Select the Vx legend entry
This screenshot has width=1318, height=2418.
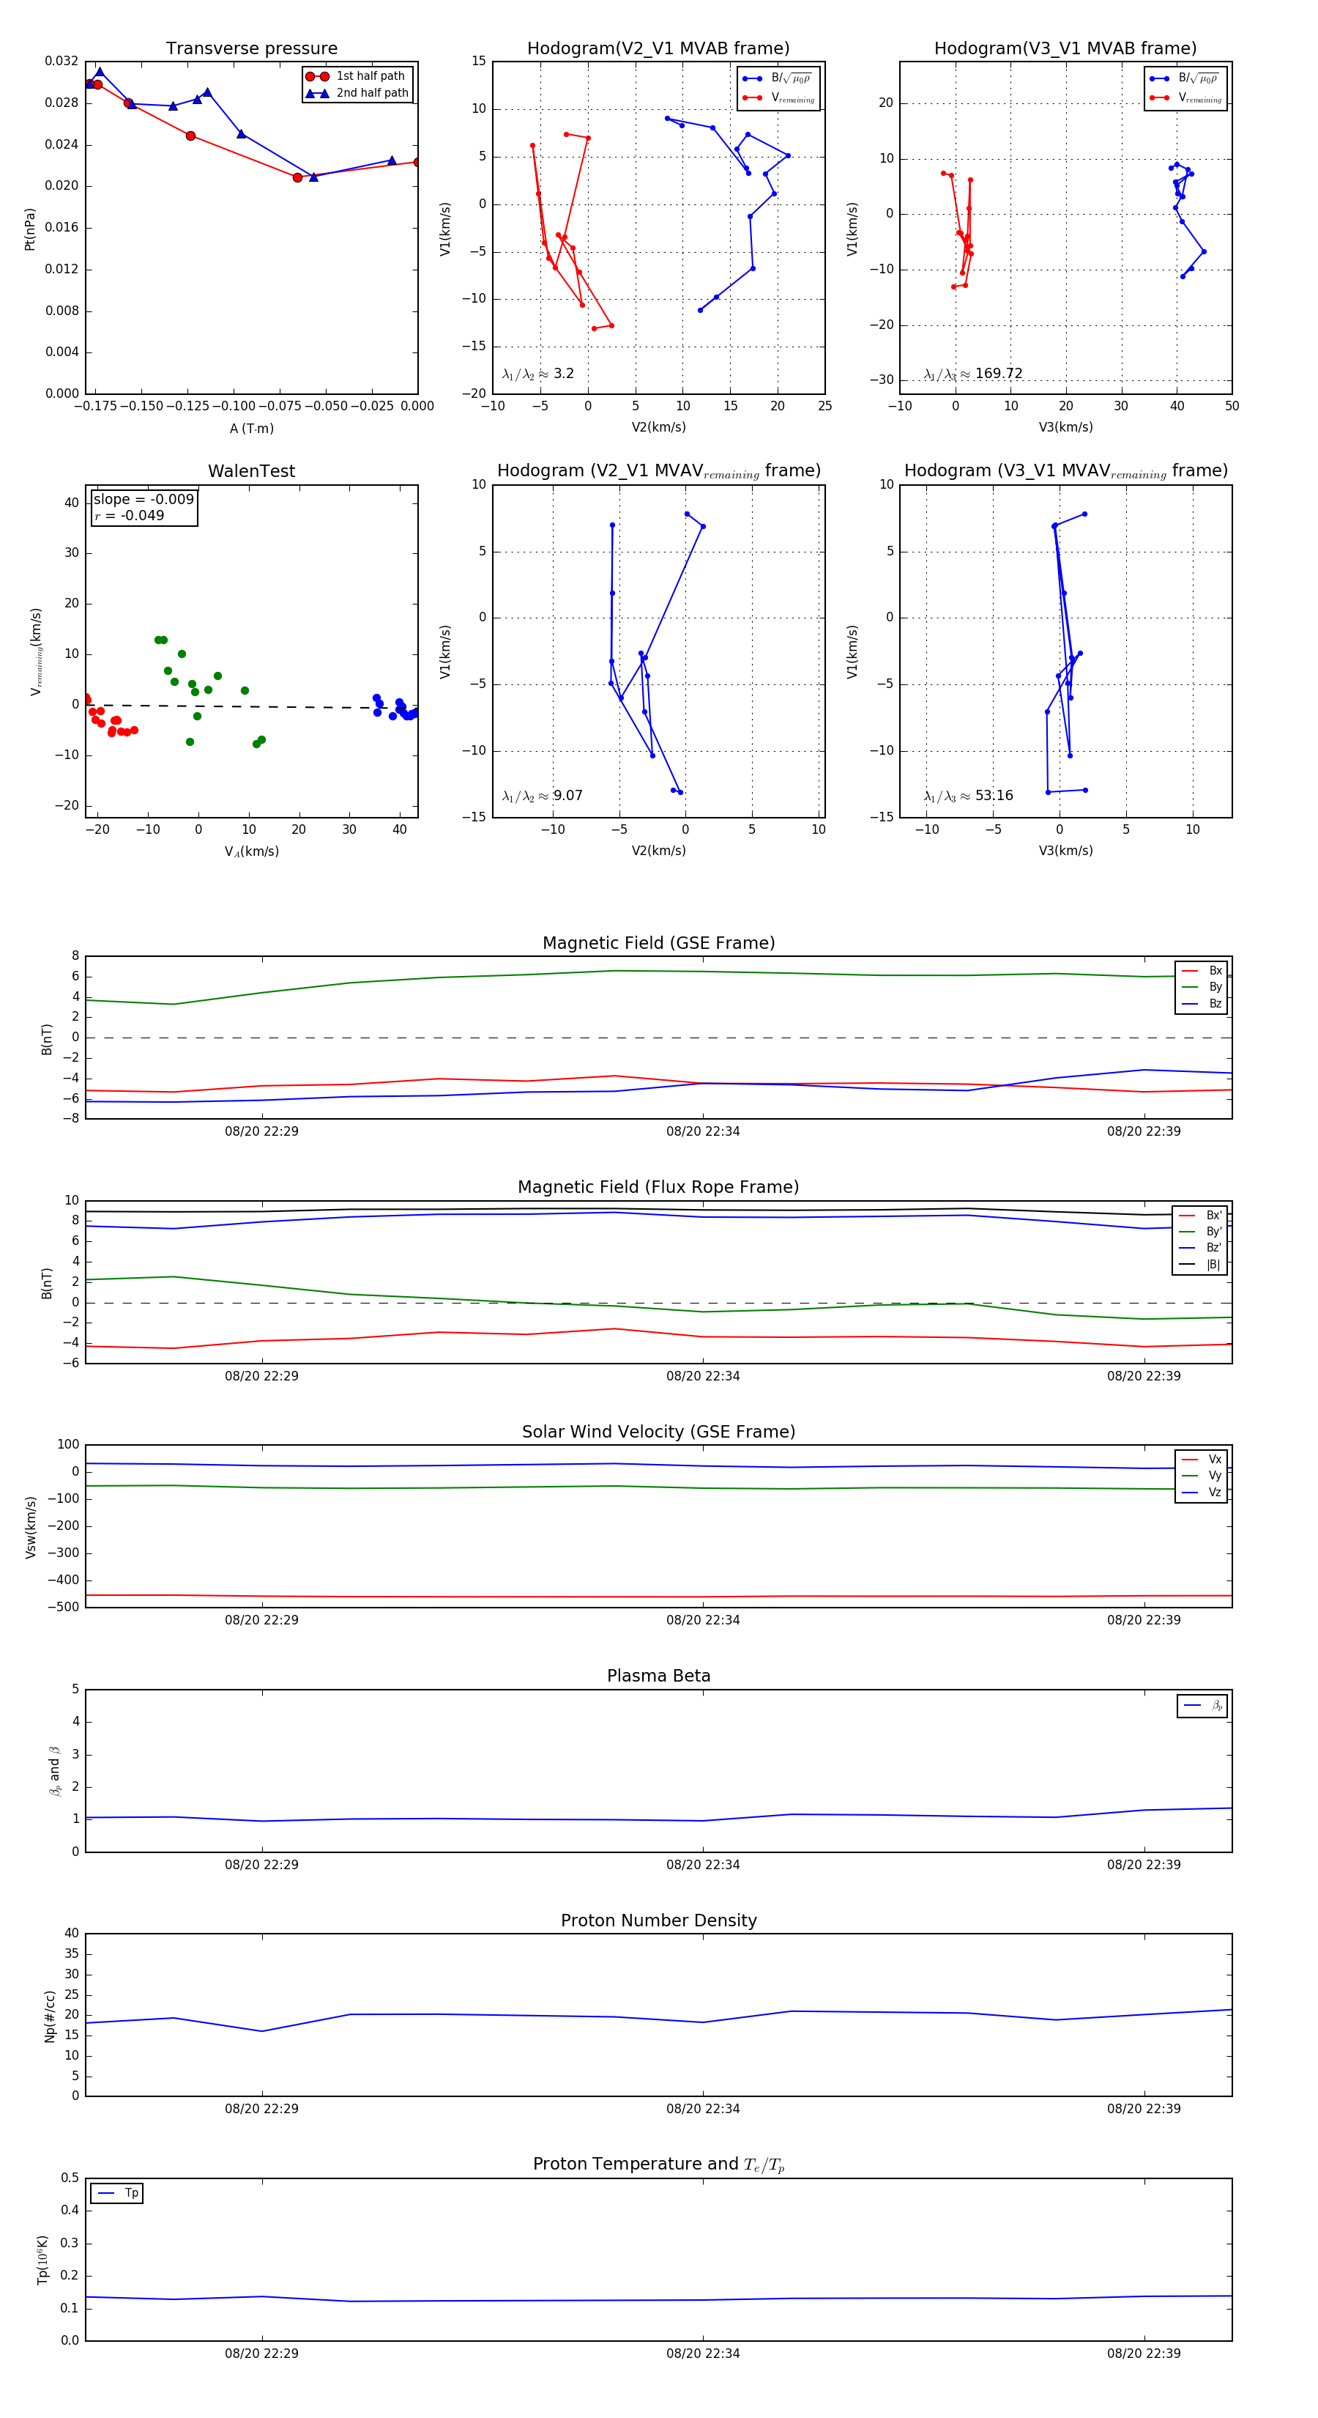point(1202,1460)
